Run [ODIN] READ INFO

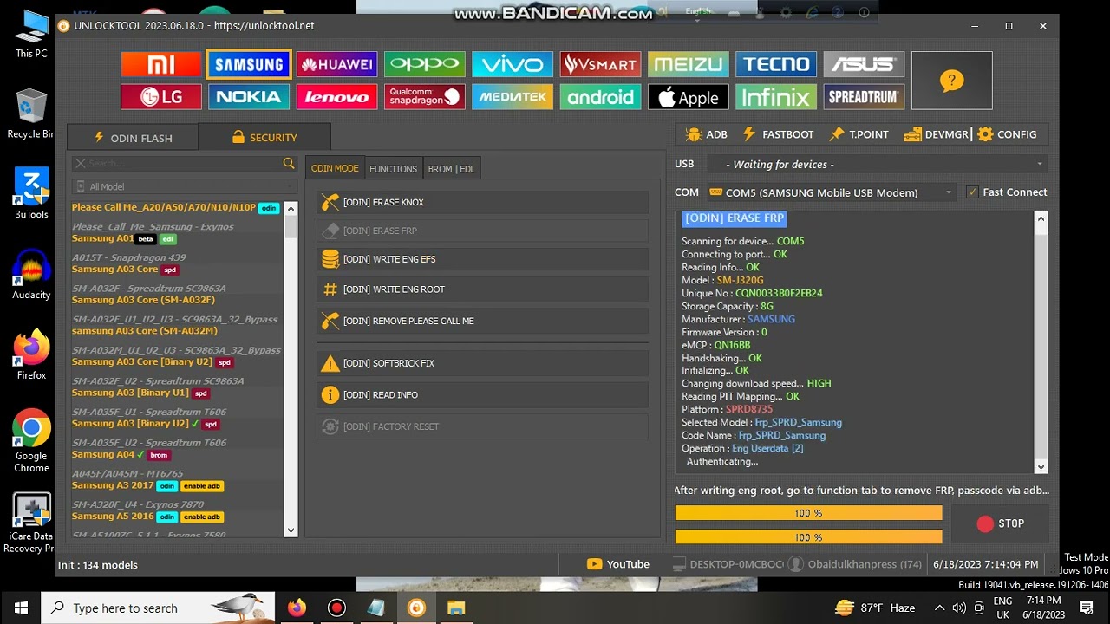483,394
